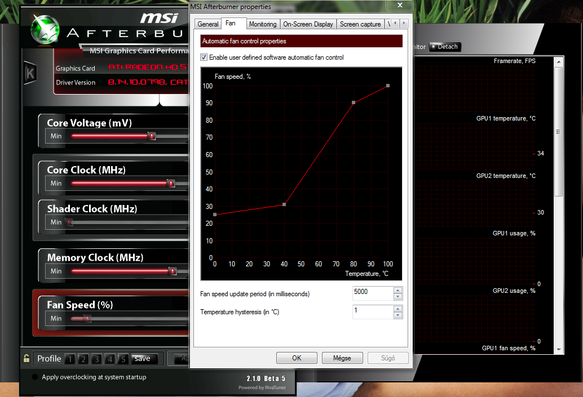Image resolution: width=583 pixels, height=397 pixels.
Task: Click the Detach monitor button
Action: pos(445,47)
